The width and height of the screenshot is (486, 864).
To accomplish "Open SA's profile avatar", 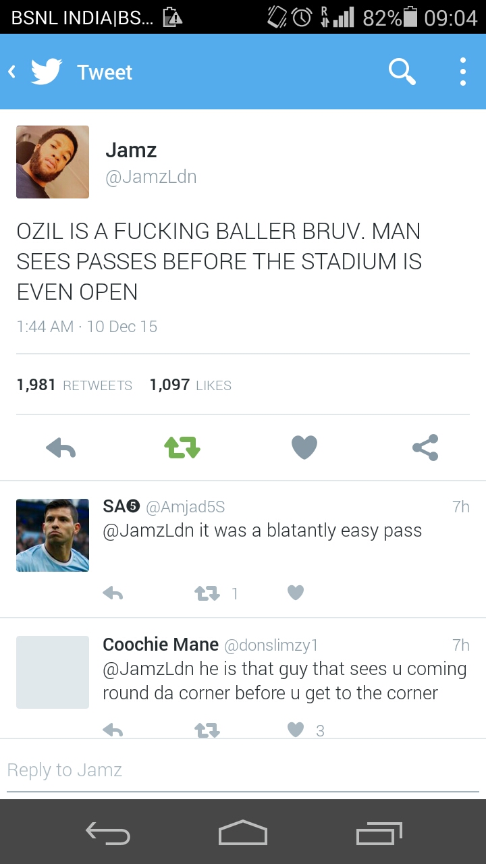I will [x=53, y=535].
